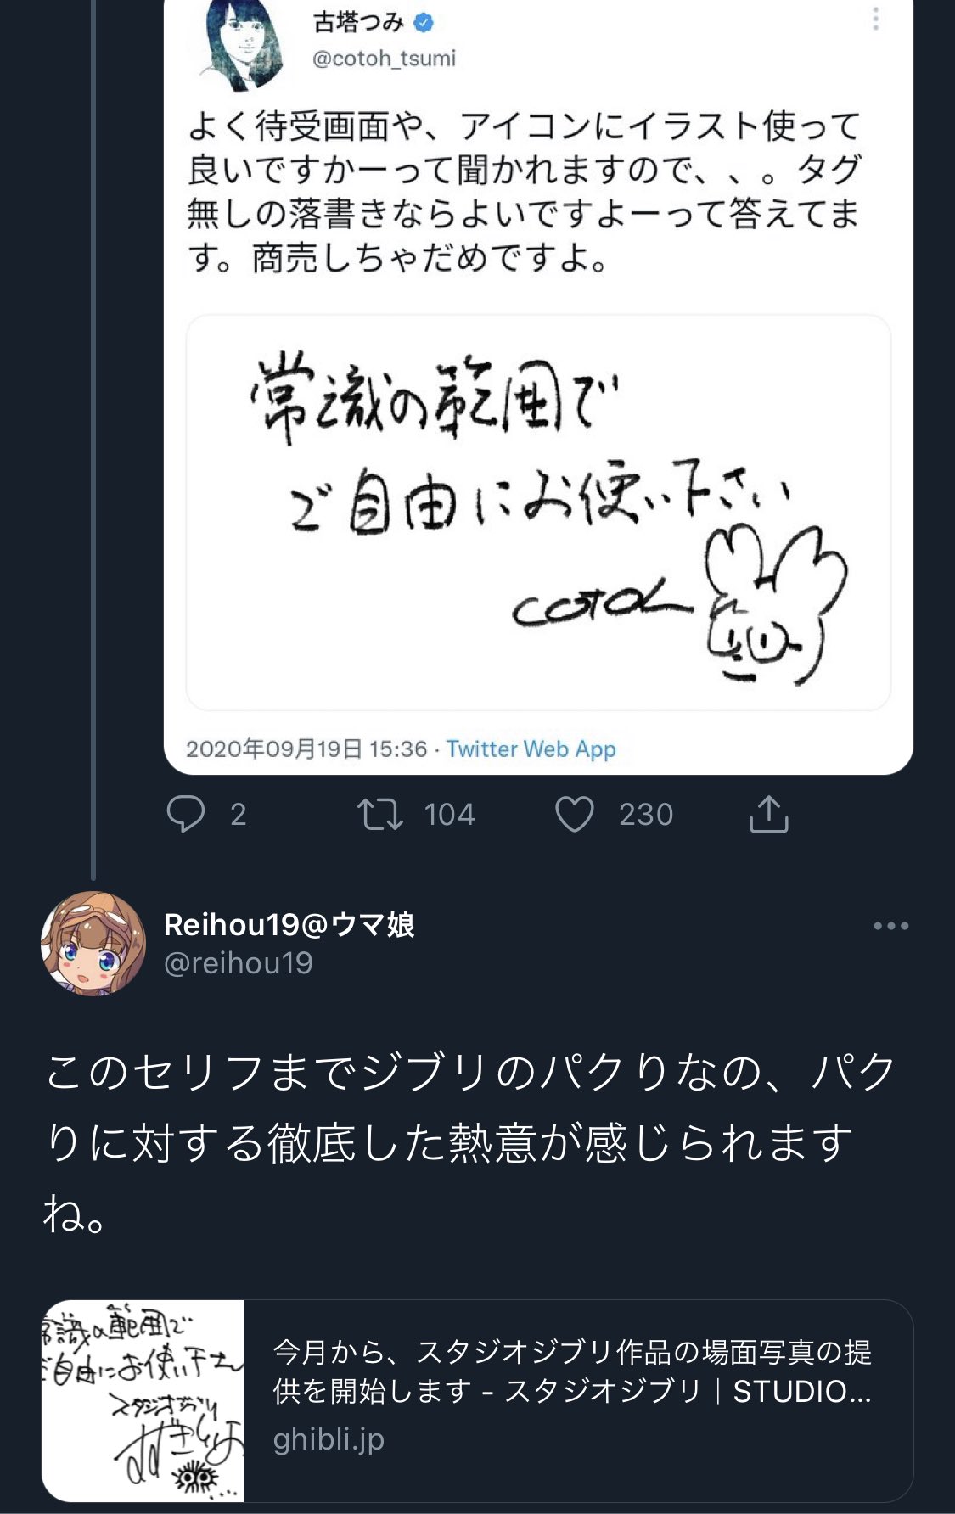Click the blue verified badge
This screenshot has width=955, height=1514.
423,23
